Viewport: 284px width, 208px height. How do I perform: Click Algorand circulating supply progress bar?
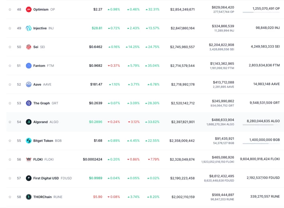[261, 125]
